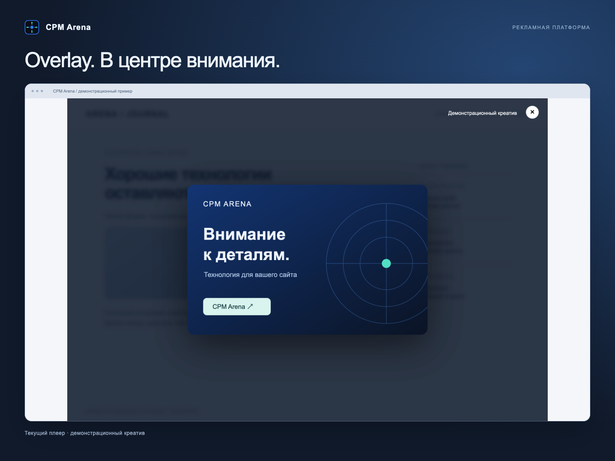
Task: Click the 'CPM ARENA' brand text in the ad
Action: click(227, 204)
